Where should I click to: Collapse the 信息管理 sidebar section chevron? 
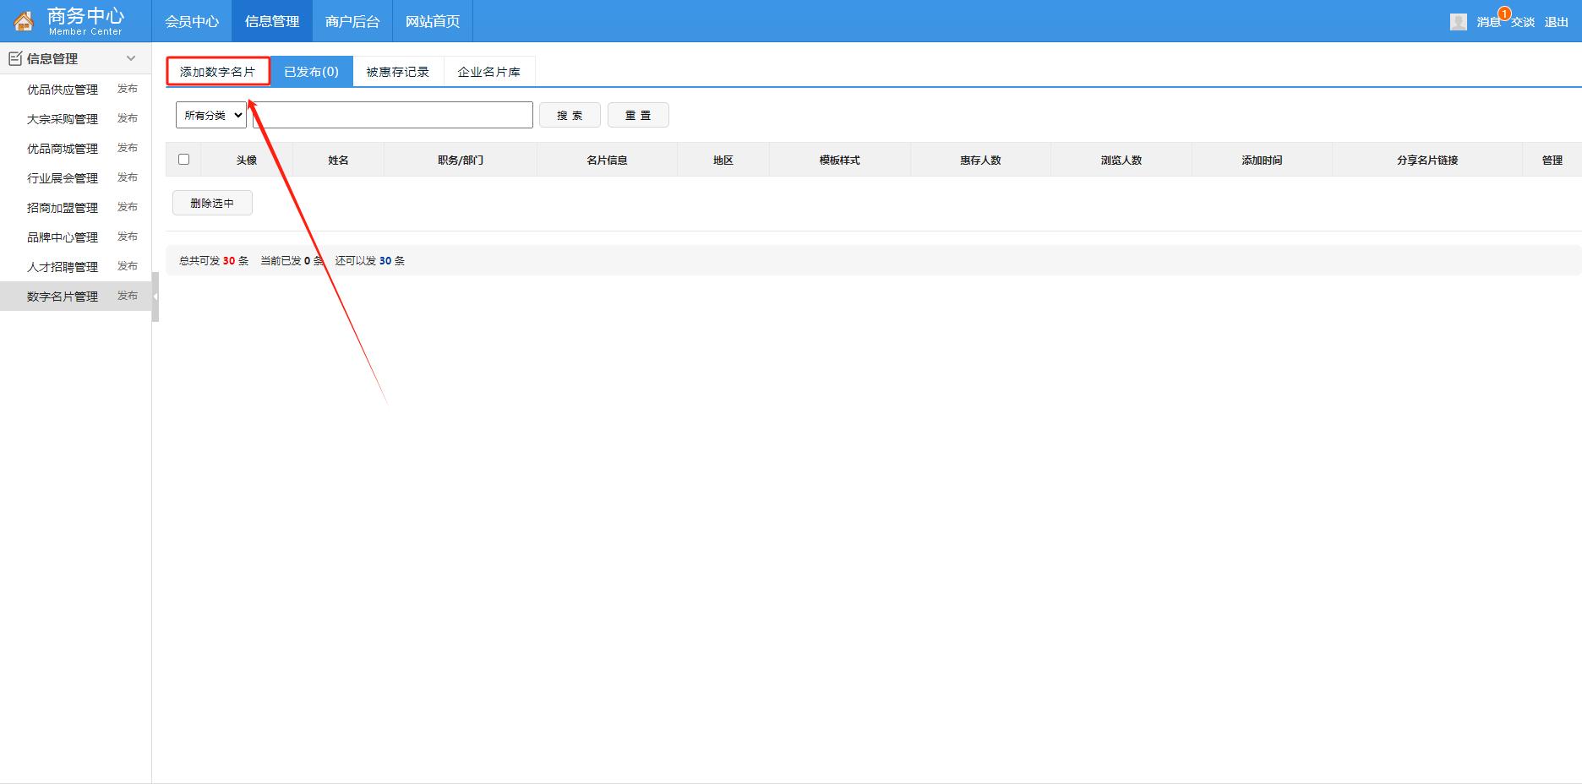tap(131, 58)
